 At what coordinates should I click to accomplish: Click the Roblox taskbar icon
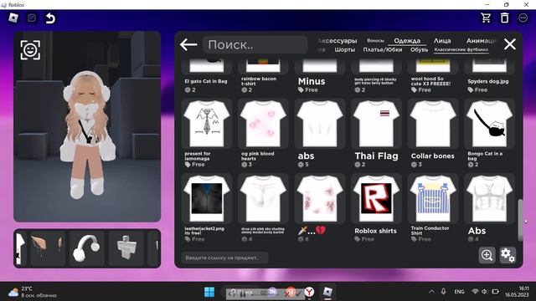click(x=327, y=292)
